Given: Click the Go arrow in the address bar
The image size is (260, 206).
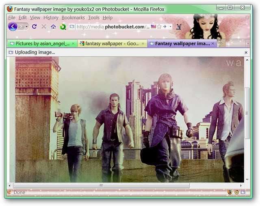Looking at the screenshot, I should (165, 26).
